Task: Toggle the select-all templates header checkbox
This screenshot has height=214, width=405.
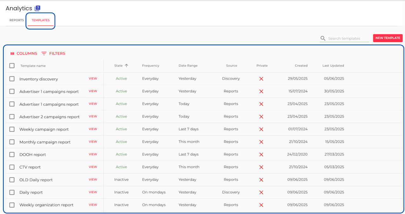Action: (12, 66)
